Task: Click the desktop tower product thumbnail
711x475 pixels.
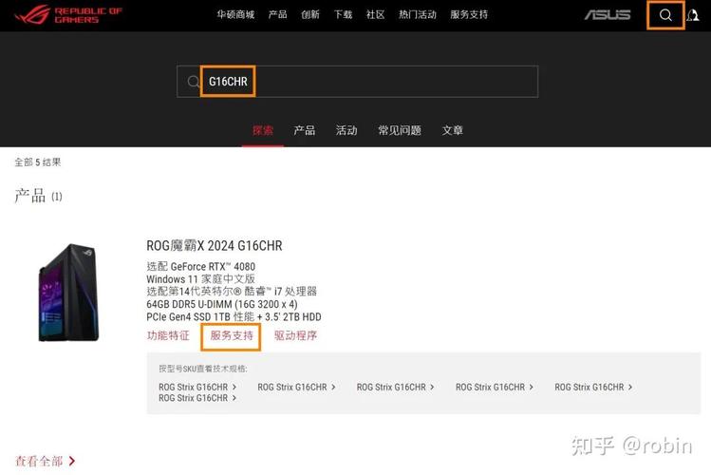Action: pos(68,293)
